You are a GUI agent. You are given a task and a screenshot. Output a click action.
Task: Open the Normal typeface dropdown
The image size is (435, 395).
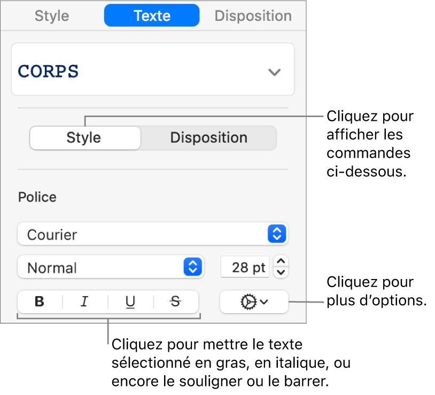(x=102, y=267)
